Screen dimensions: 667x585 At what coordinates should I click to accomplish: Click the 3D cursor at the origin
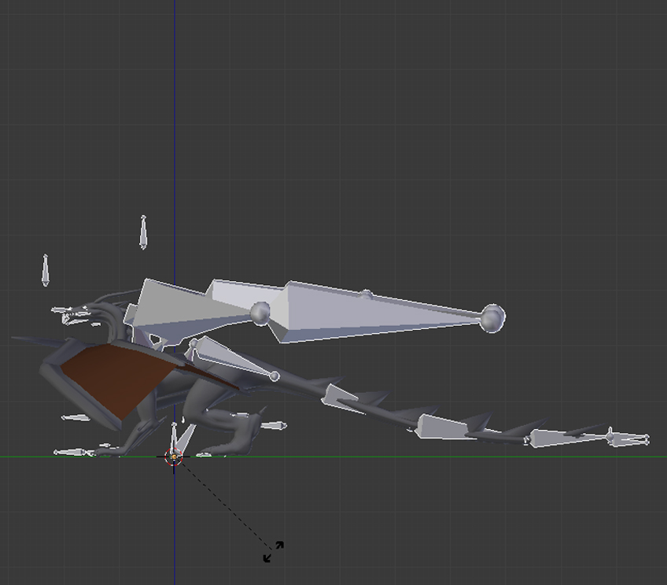click(174, 457)
